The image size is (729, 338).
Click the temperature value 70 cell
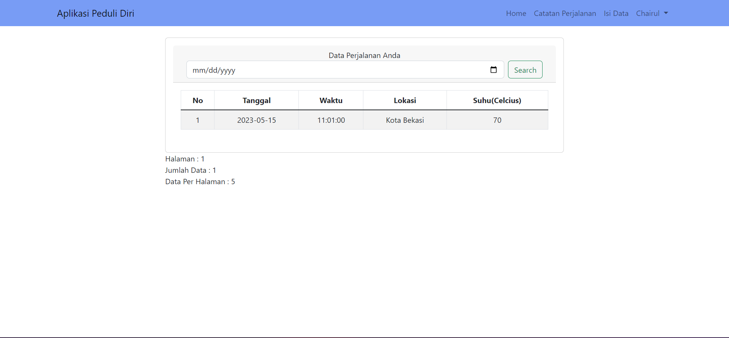497,120
